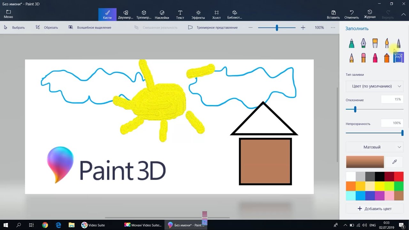The height and width of the screenshot is (230, 409).
Task: Pick the yellow color swatch
Action: (379, 186)
